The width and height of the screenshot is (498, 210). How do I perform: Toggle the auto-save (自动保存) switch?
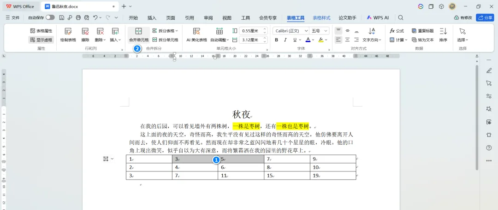coord(50,18)
